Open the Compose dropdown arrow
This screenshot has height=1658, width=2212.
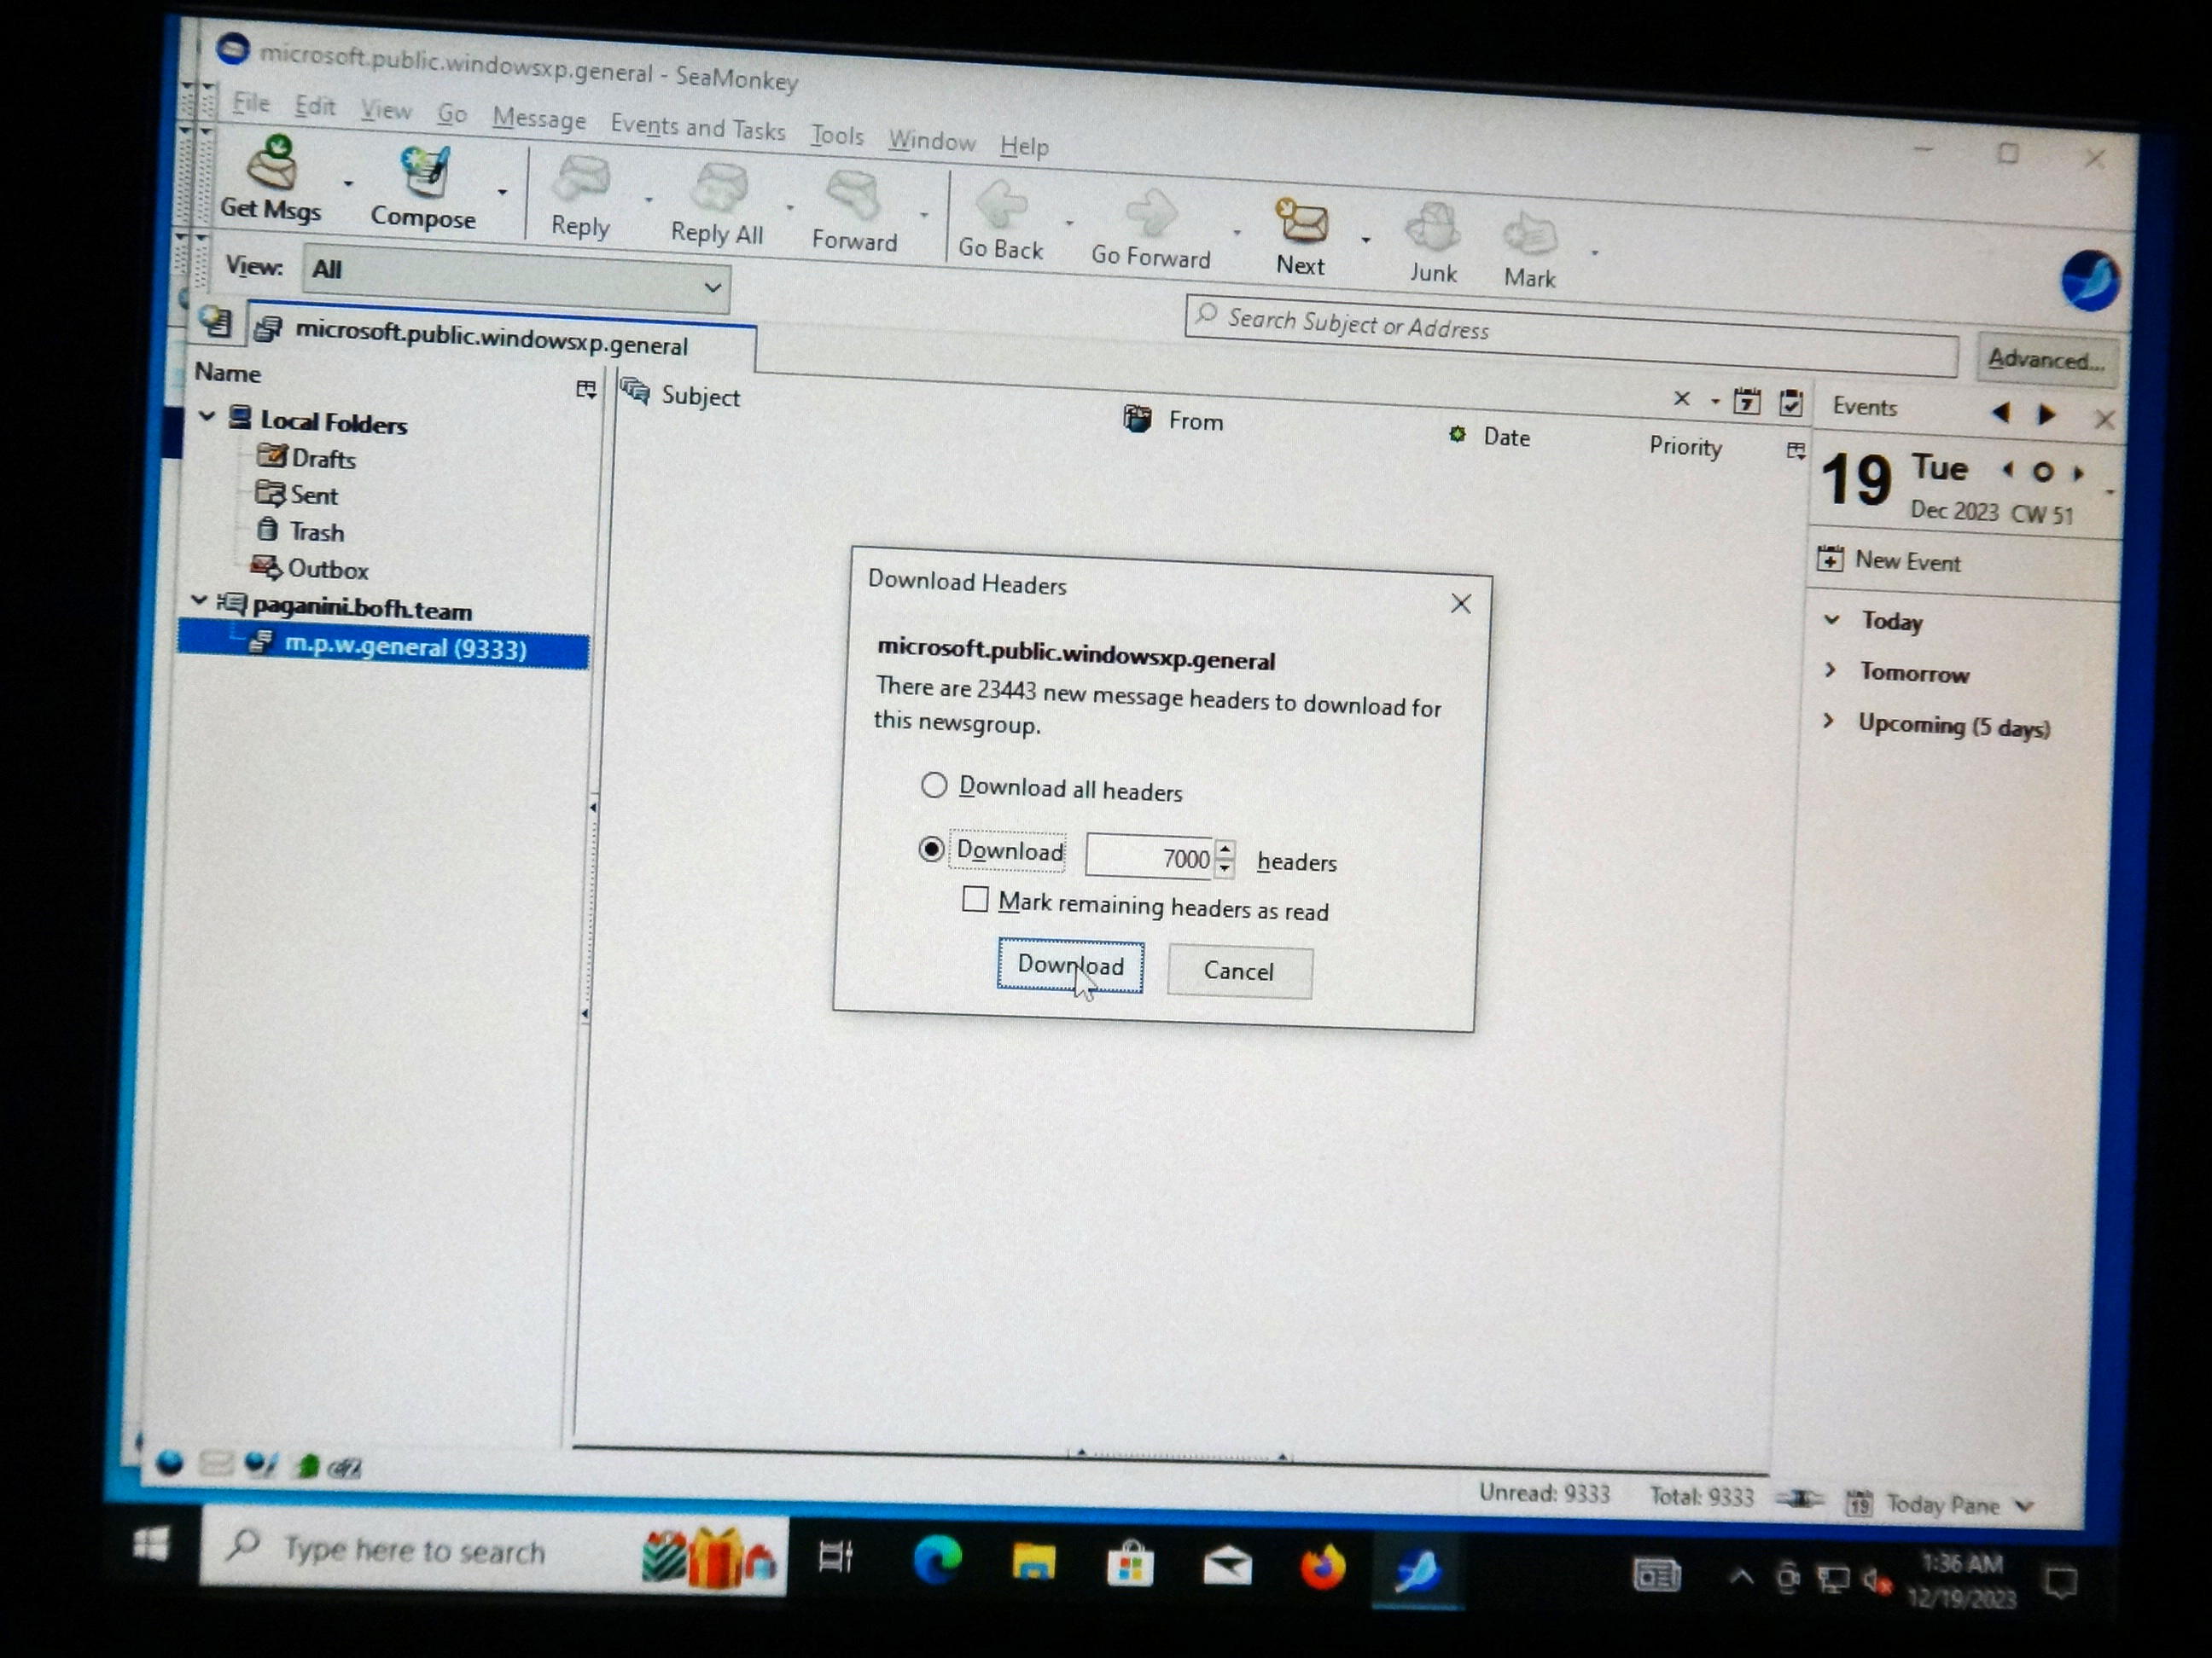tap(502, 192)
